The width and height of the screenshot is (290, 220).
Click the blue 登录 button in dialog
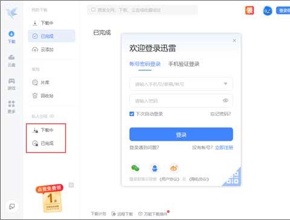click(x=181, y=134)
